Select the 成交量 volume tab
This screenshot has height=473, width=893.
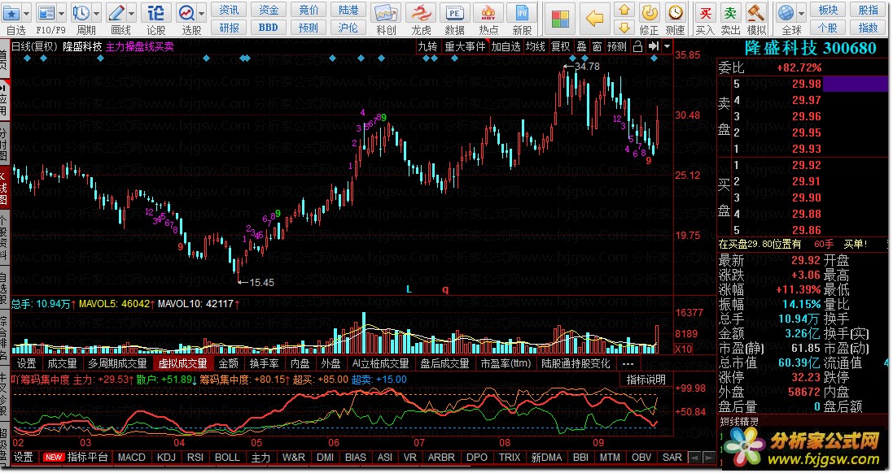pyautogui.click(x=62, y=363)
